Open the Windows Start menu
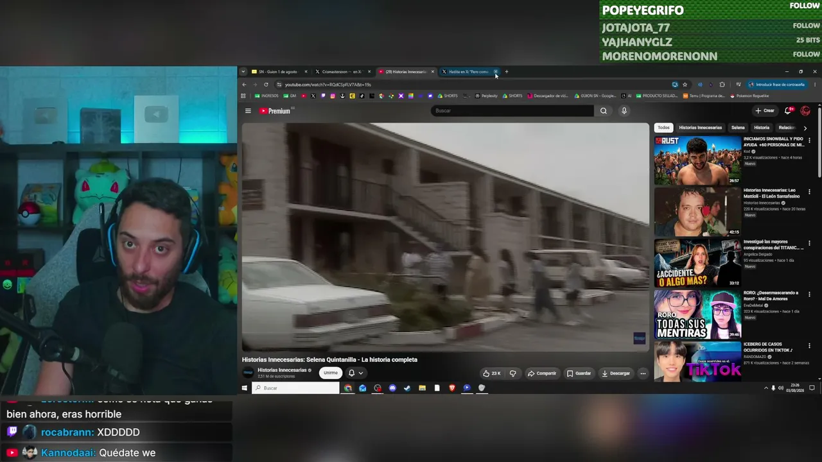This screenshot has width=822, height=462. point(244,388)
